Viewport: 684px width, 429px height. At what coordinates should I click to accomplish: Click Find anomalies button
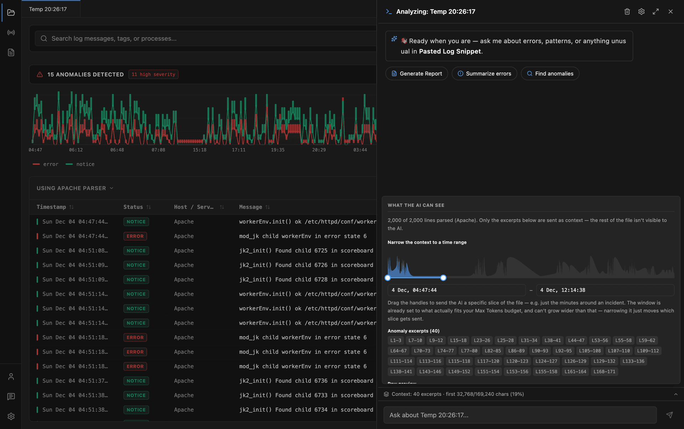[x=550, y=74]
